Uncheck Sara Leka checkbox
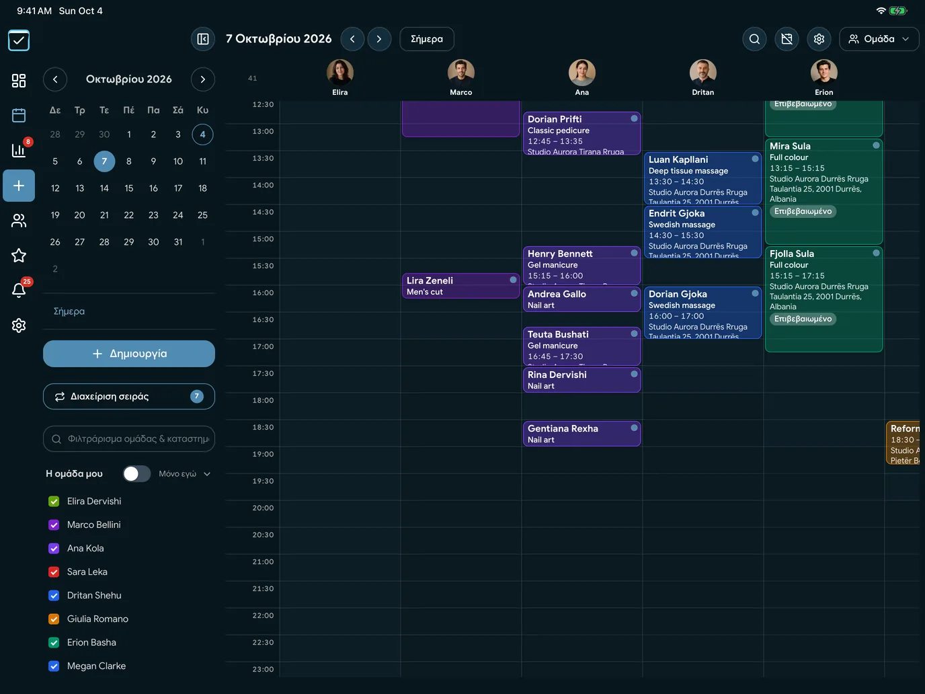The image size is (925, 694). tap(54, 572)
